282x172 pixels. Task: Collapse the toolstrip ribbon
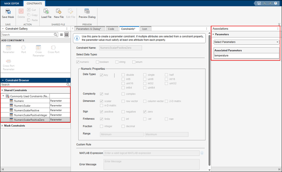point(279,24)
